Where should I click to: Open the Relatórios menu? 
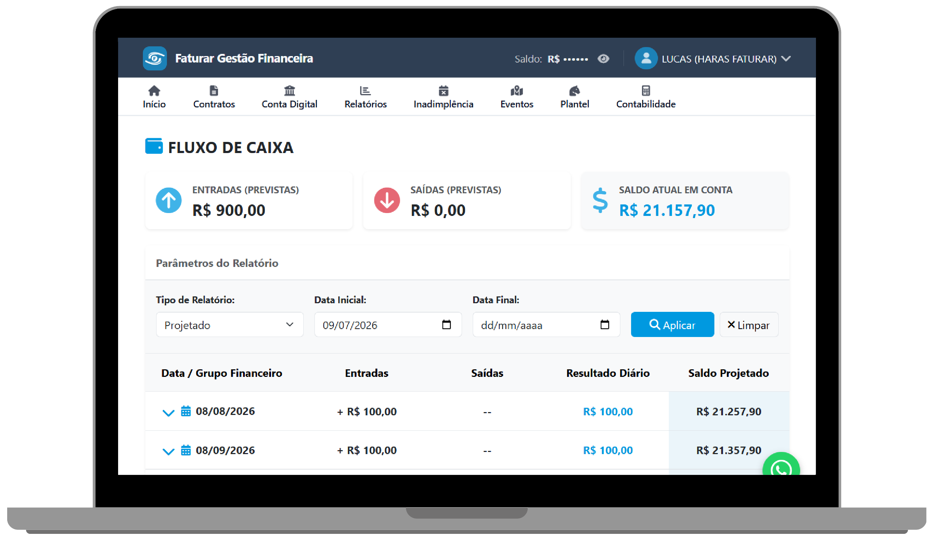(365, 97)
